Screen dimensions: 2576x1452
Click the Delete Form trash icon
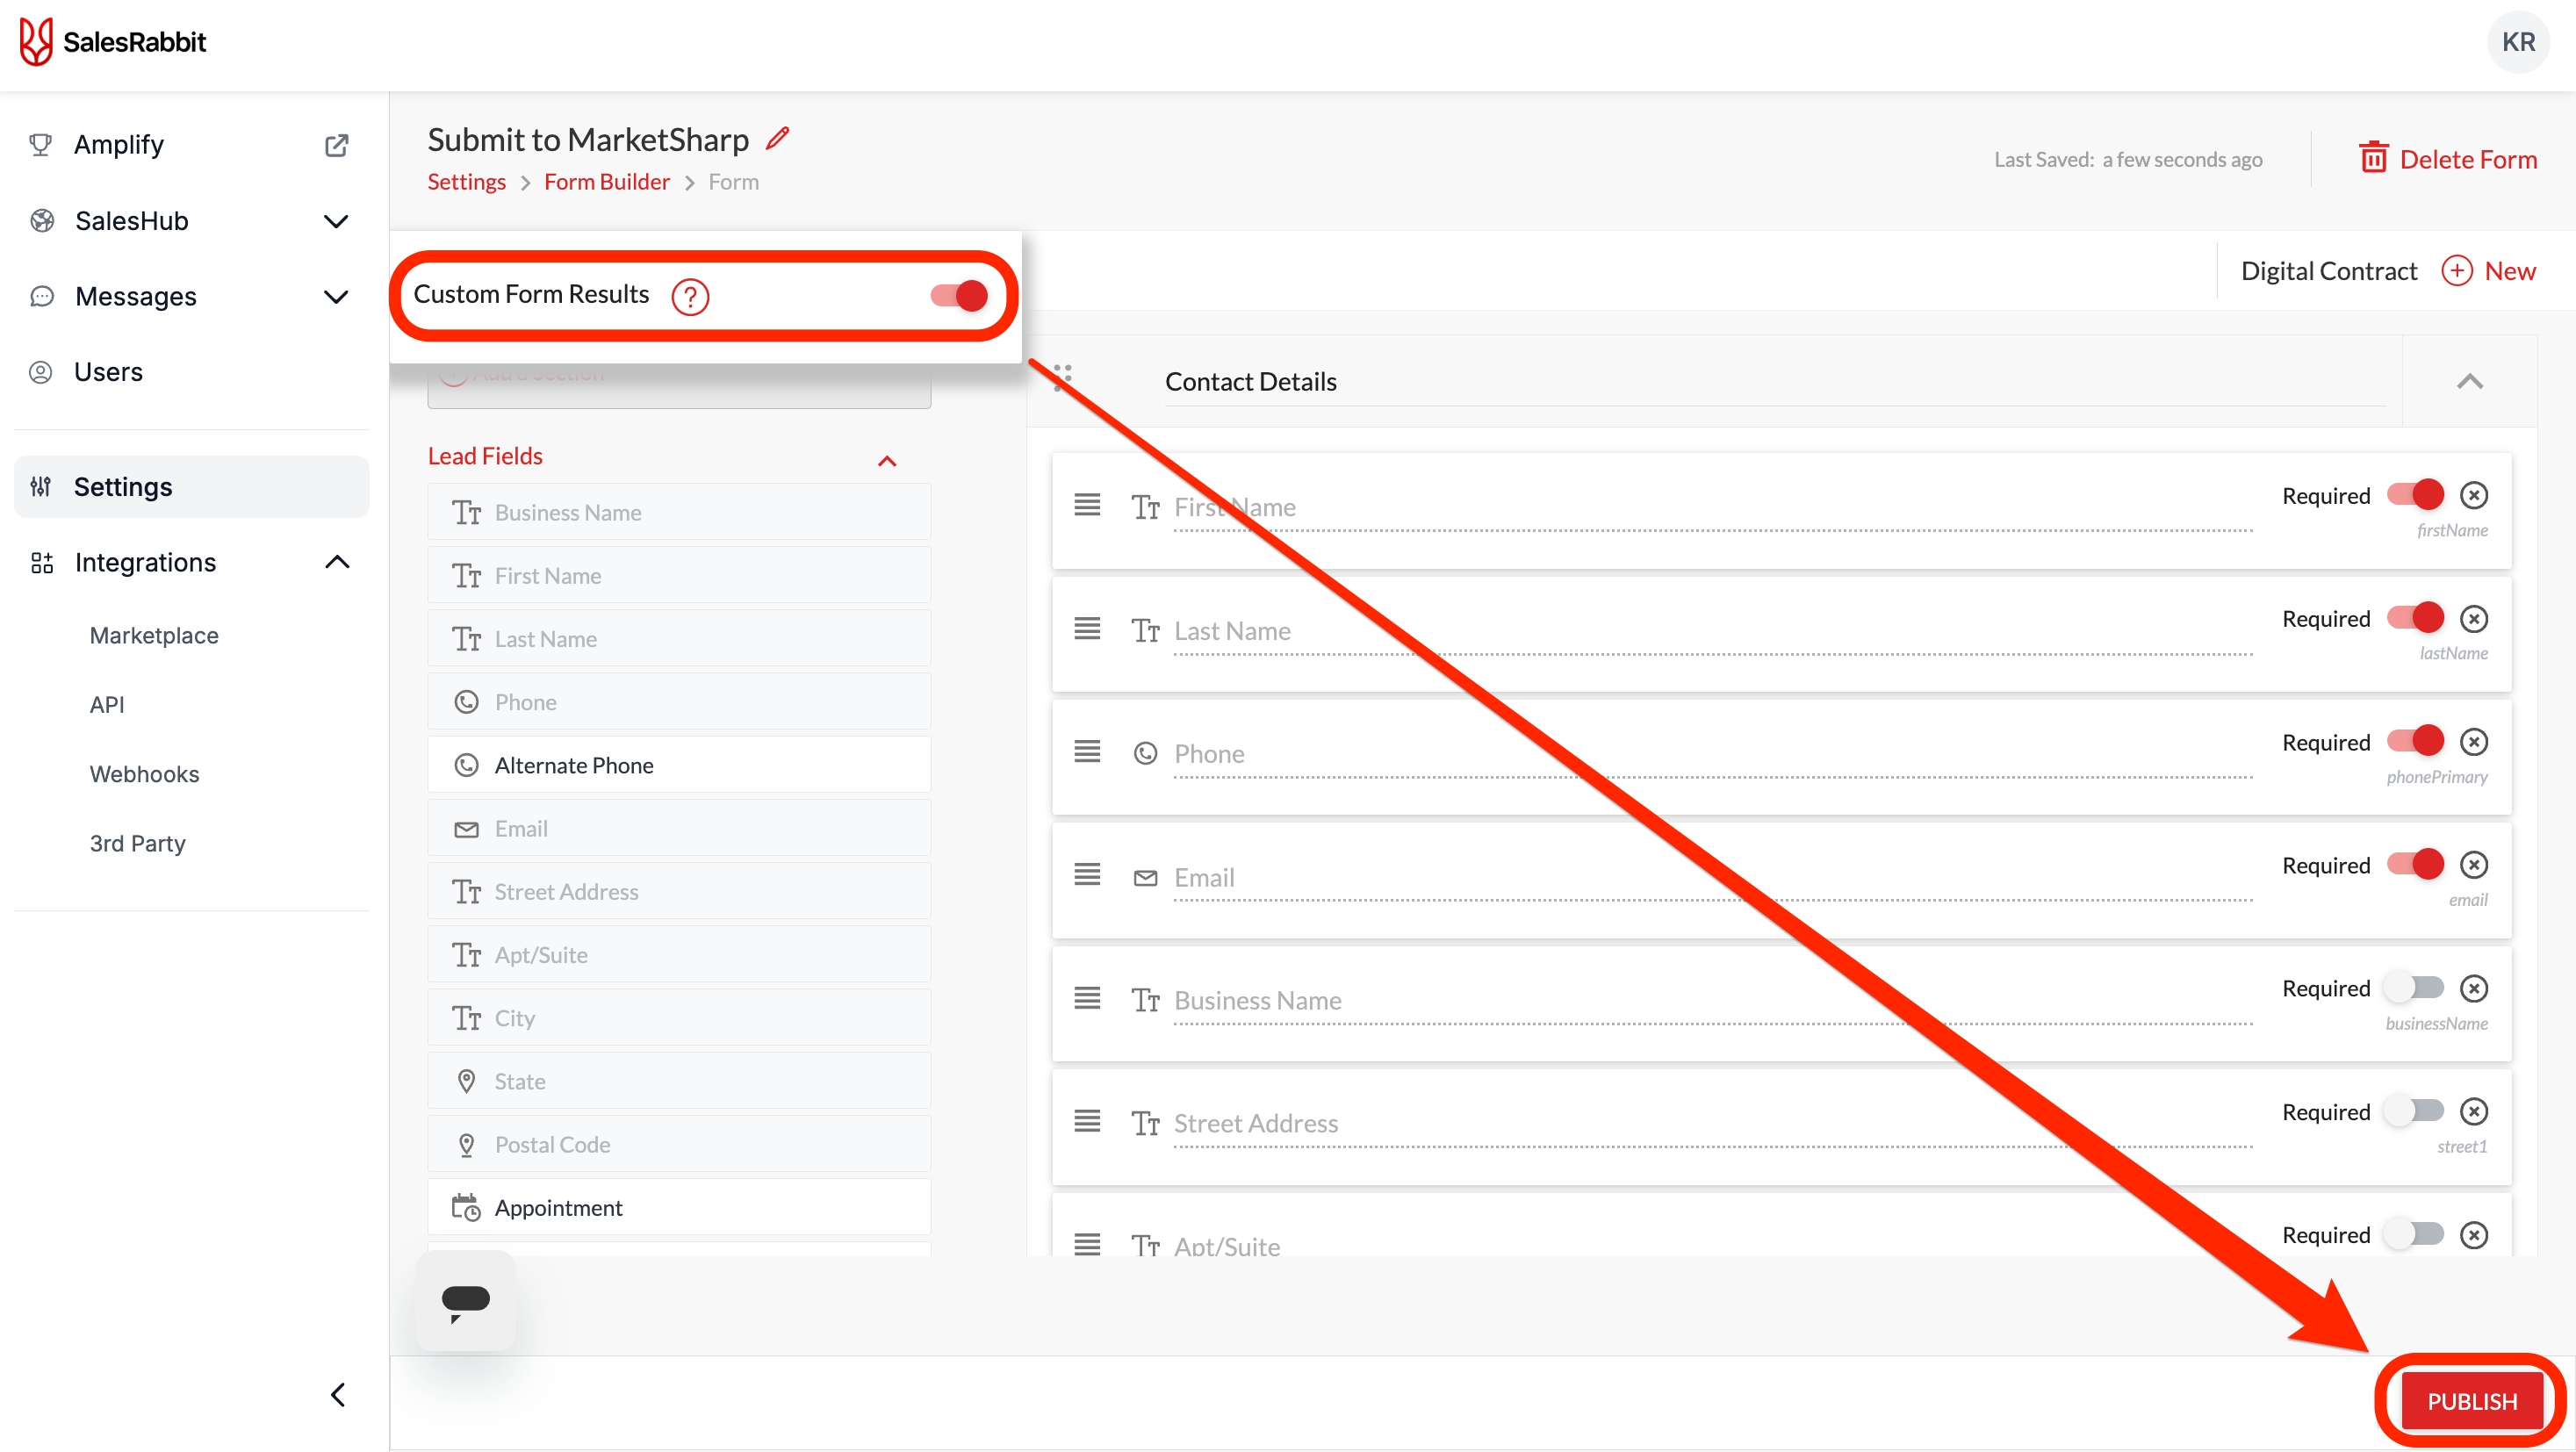[2375, 158]
